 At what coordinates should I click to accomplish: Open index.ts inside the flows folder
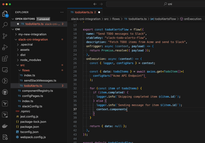tap(39, 75)
